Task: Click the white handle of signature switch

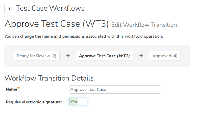Action: (82, 102)
